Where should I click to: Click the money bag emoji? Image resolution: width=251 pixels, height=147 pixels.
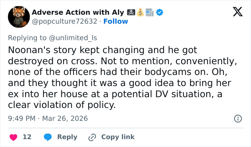pos(140,12)
